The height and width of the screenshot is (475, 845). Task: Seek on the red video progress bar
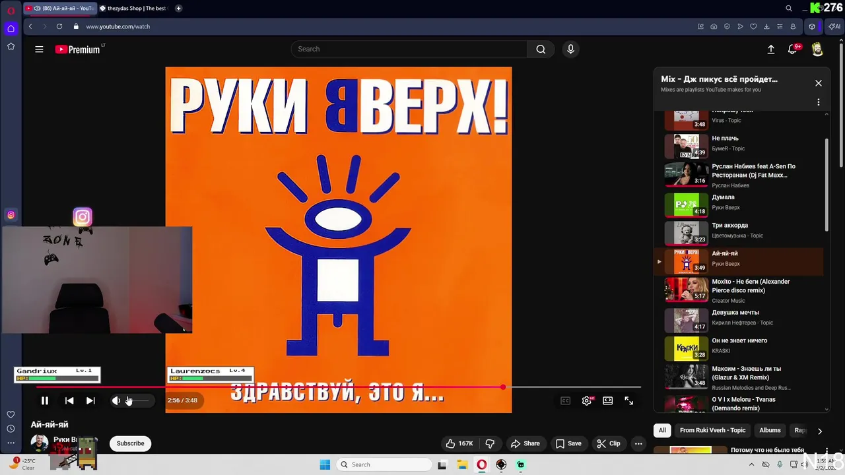338,387
